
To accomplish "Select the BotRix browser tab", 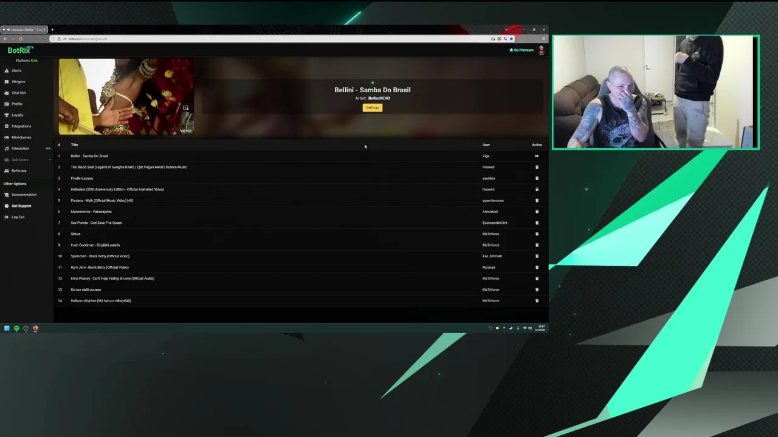I will coord(24,29).
